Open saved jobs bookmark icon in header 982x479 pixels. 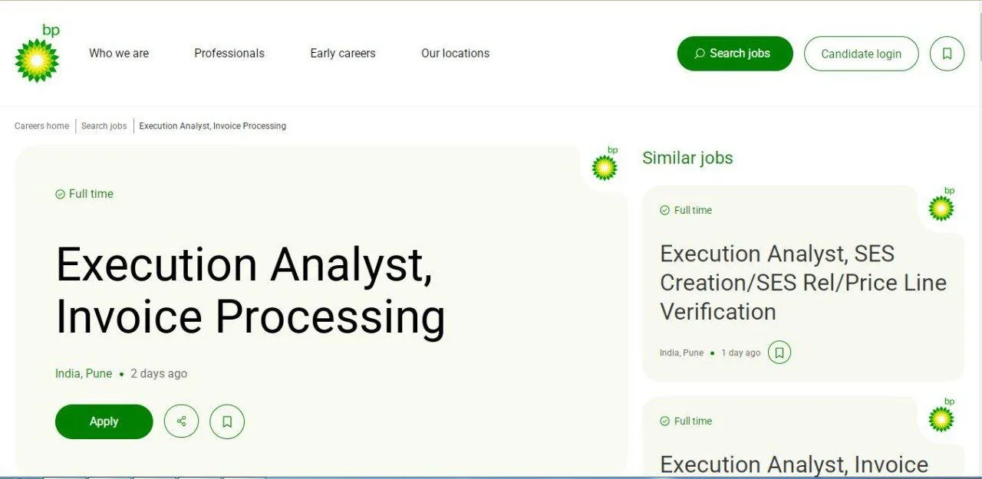click(947, 54)
